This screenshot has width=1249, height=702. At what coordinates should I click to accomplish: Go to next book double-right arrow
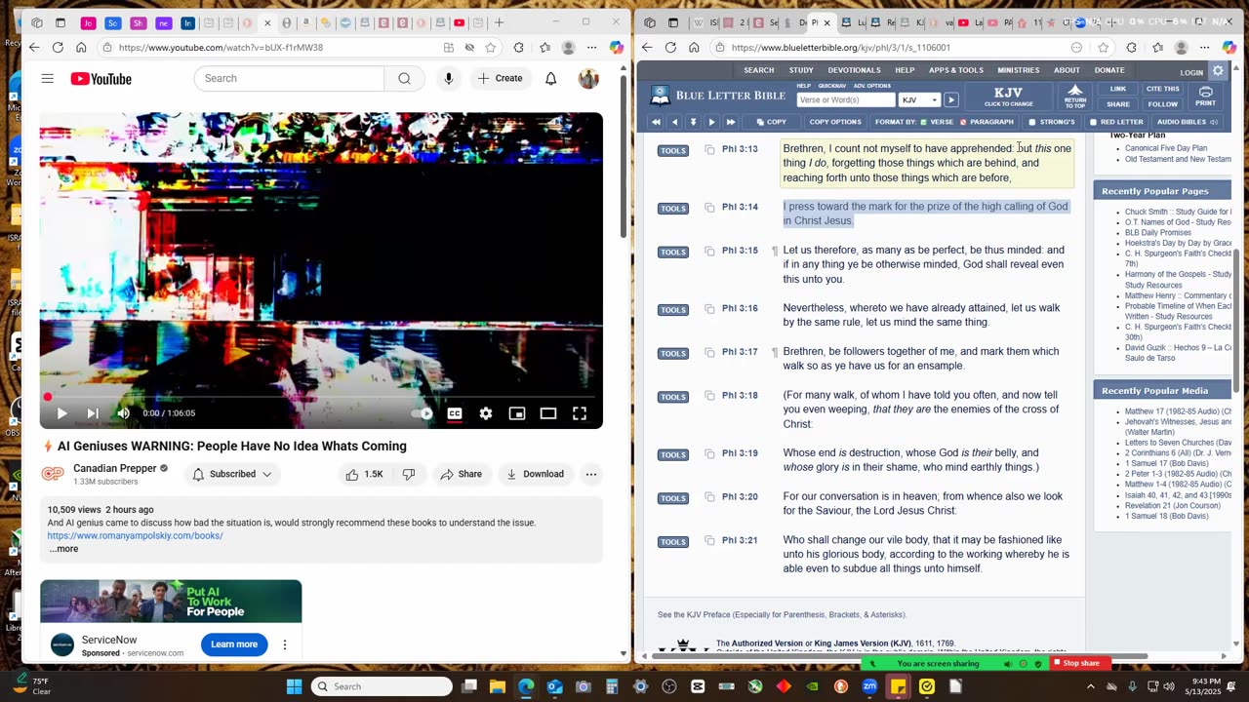click(x=730, y=122)
